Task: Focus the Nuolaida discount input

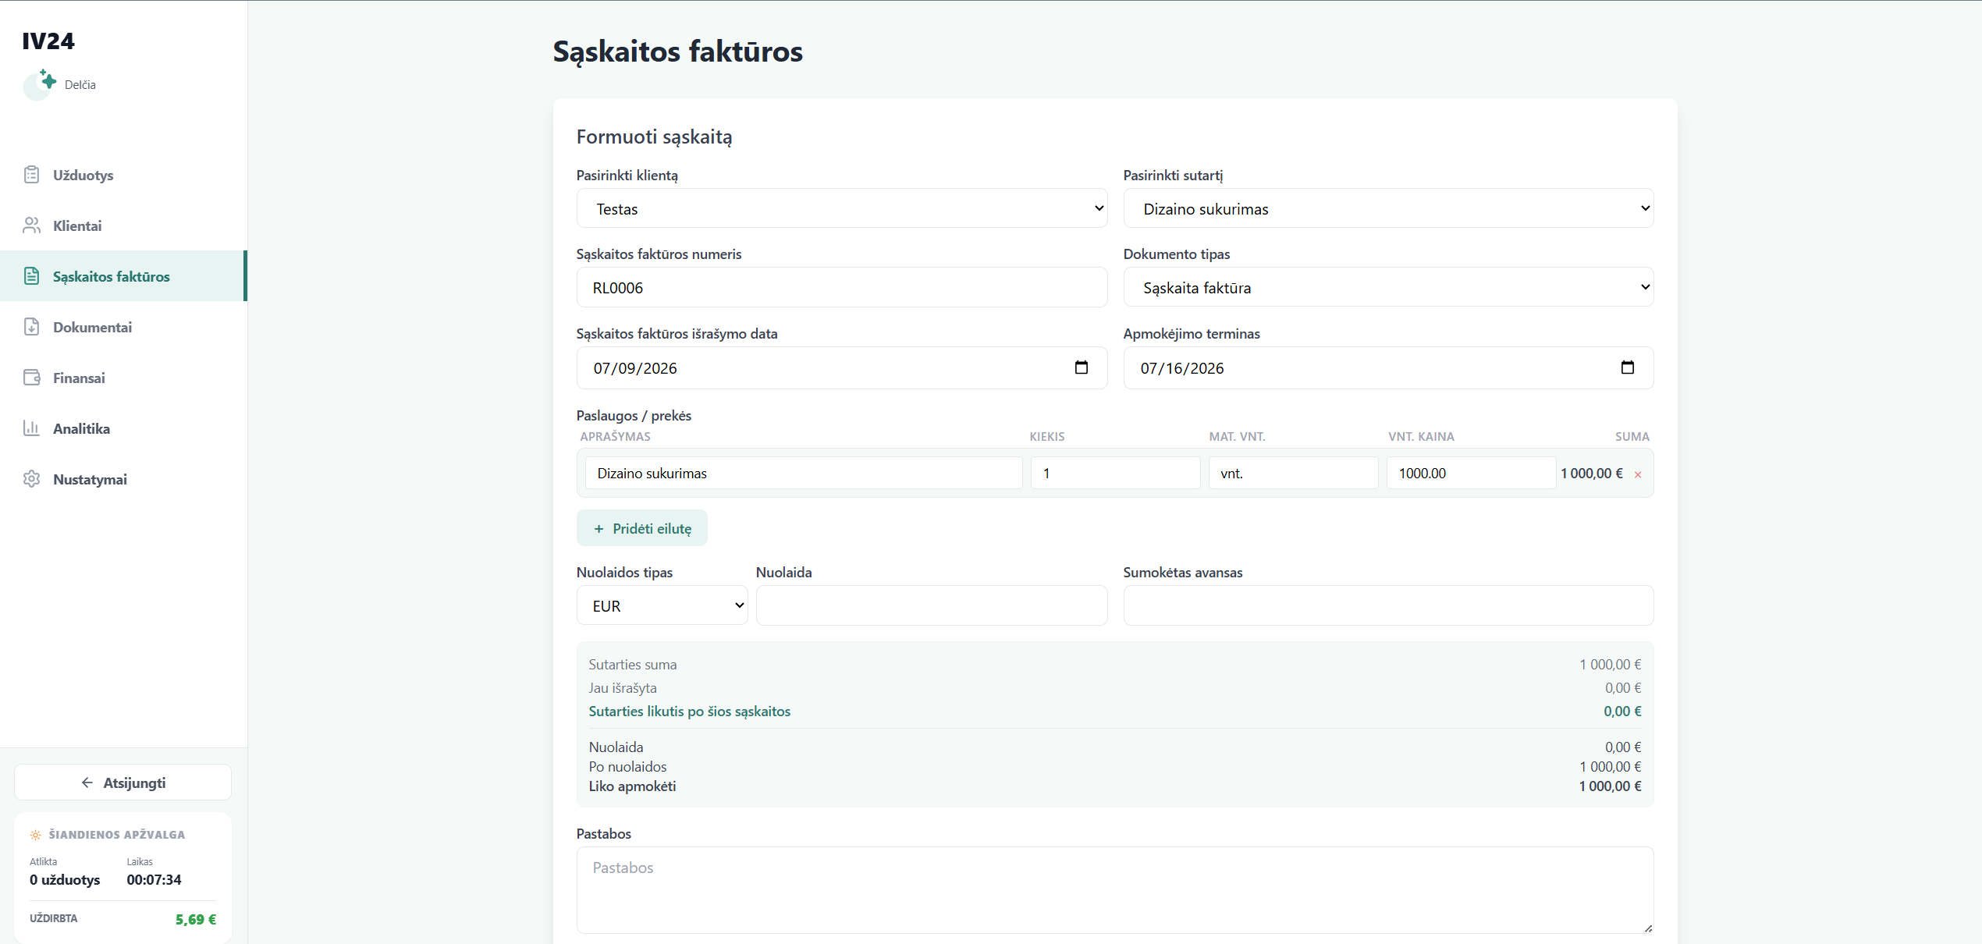Action: (x=932, y=605)
